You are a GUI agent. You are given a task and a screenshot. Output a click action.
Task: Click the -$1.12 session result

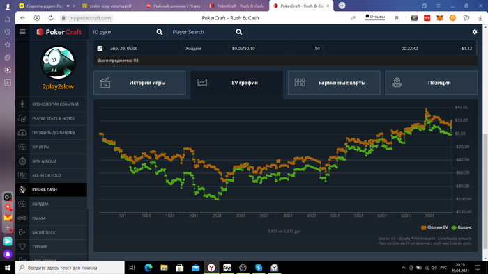click(466, 49)
